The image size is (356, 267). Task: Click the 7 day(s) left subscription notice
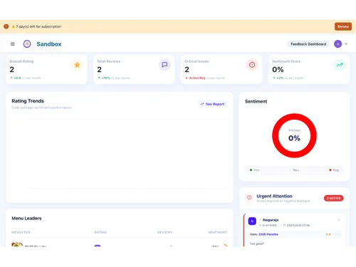(x=36, y=26)
